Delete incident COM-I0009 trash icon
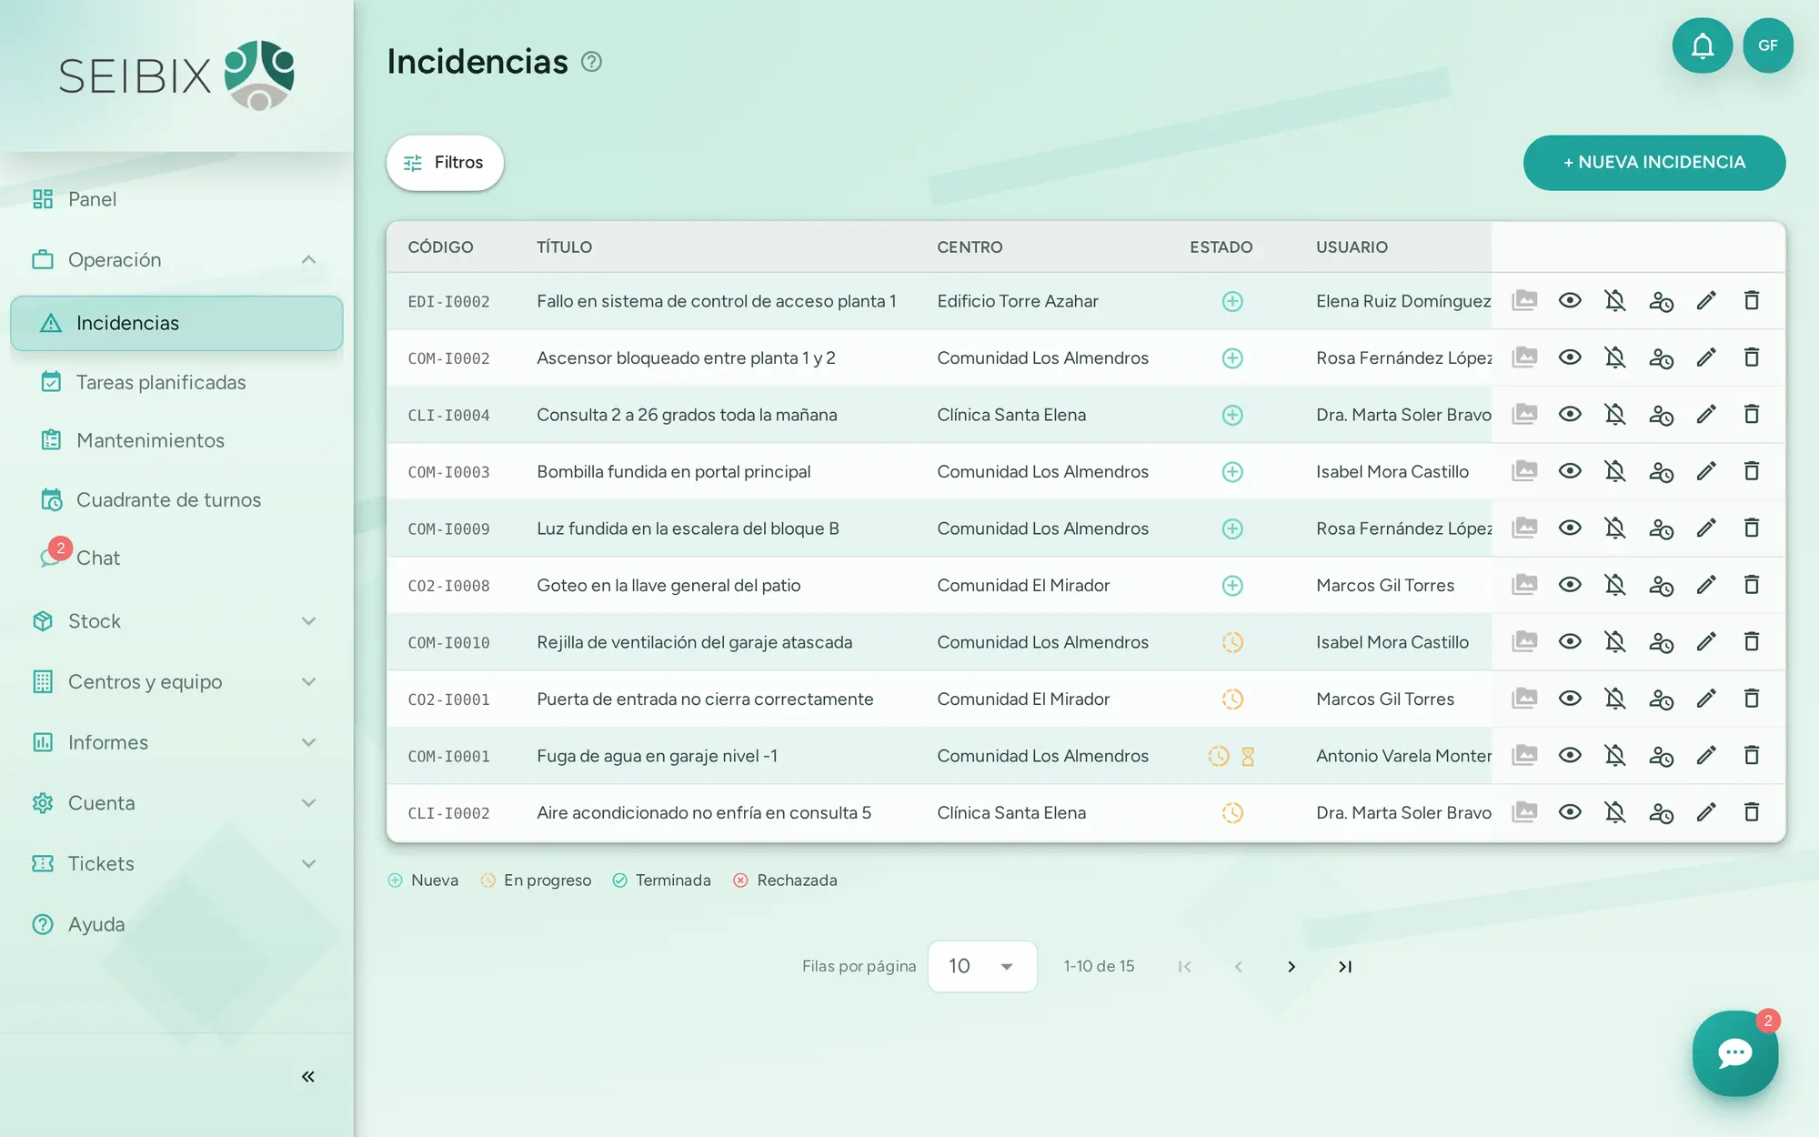Viewport: 1819px width, 1137px height. [x=1752, y=528]
